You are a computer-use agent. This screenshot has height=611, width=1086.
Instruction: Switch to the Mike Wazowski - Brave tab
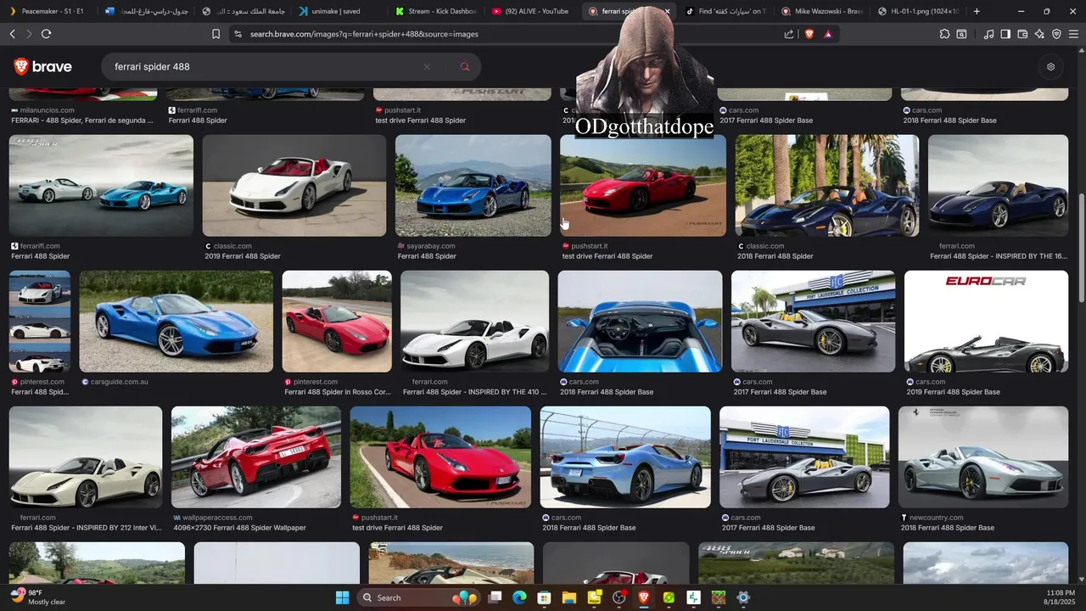821,11
